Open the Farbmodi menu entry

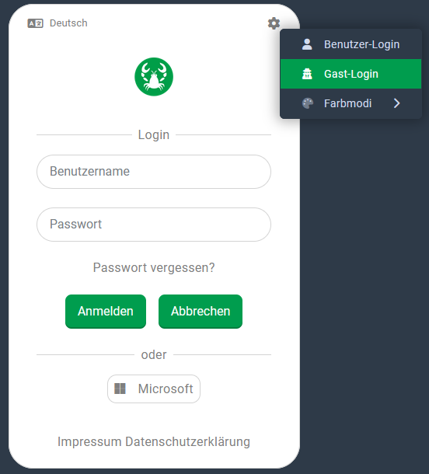click(x=351, y=103)
